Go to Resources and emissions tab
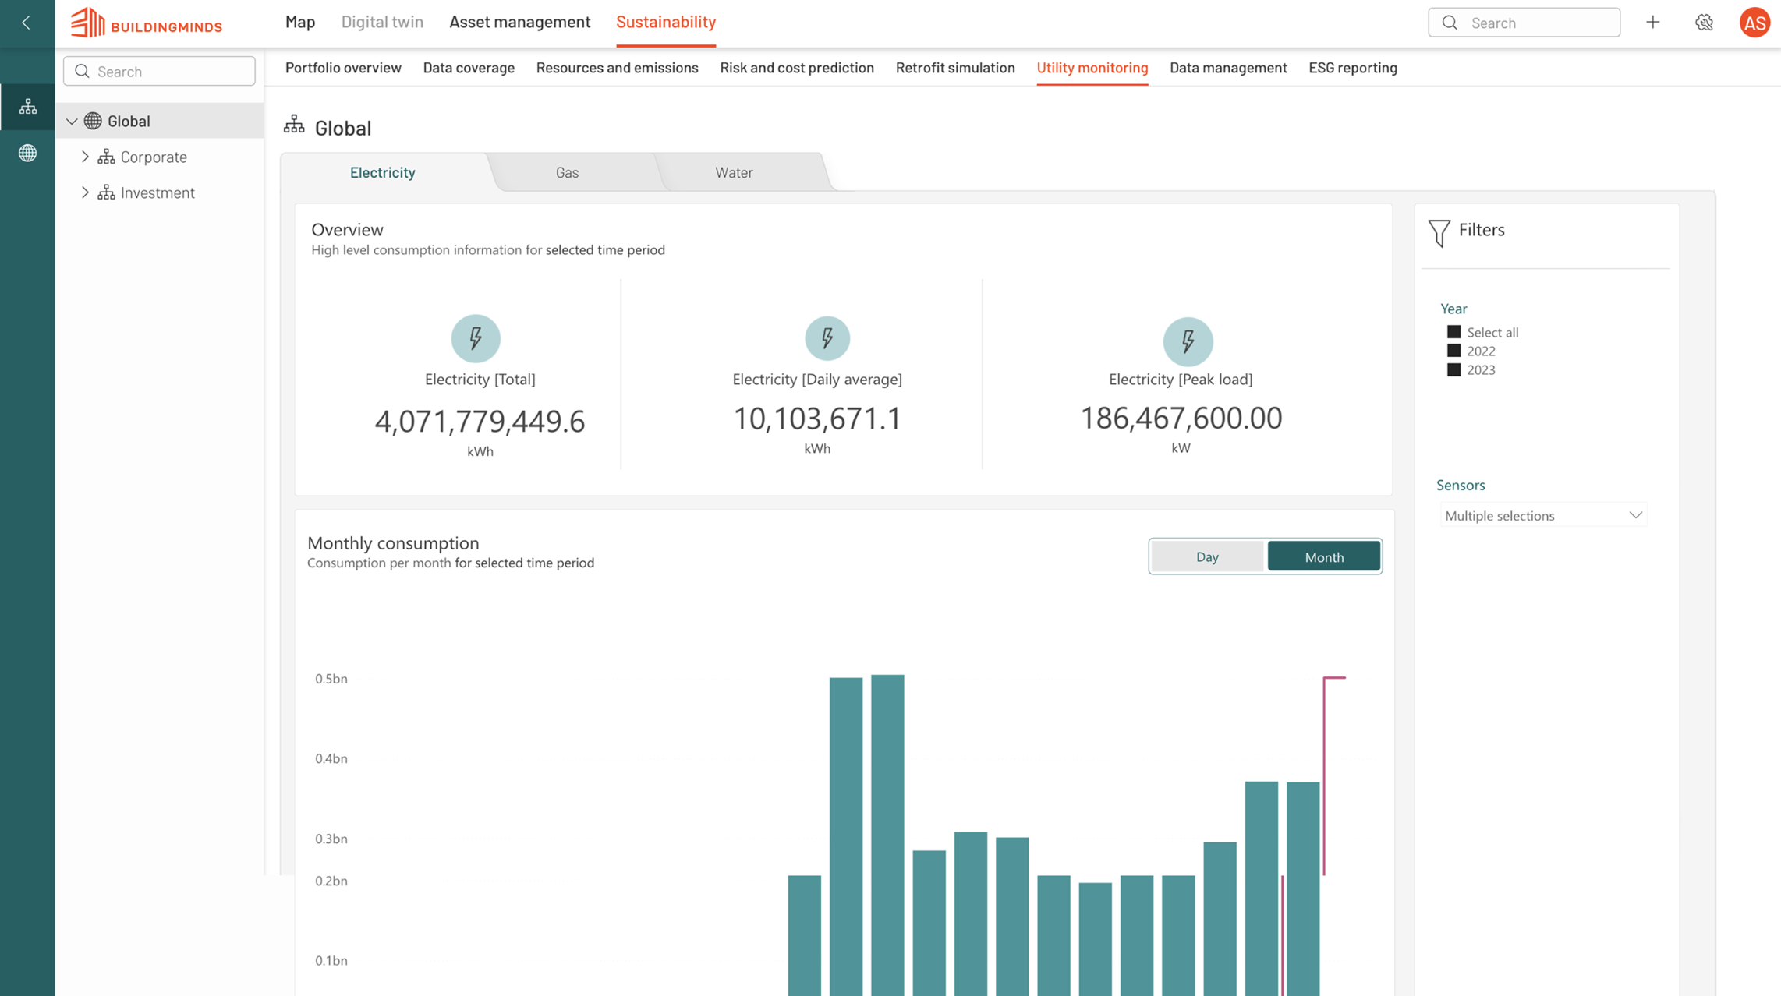The image size is (1781, 996). tap(617, 68)
